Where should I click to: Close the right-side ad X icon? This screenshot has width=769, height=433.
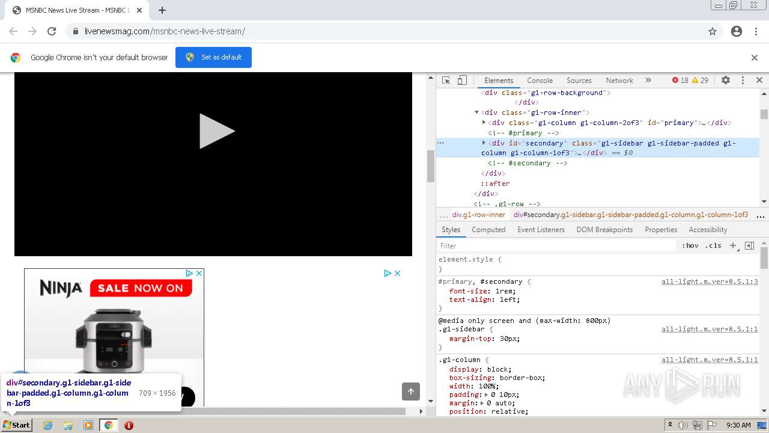point(397,273)
